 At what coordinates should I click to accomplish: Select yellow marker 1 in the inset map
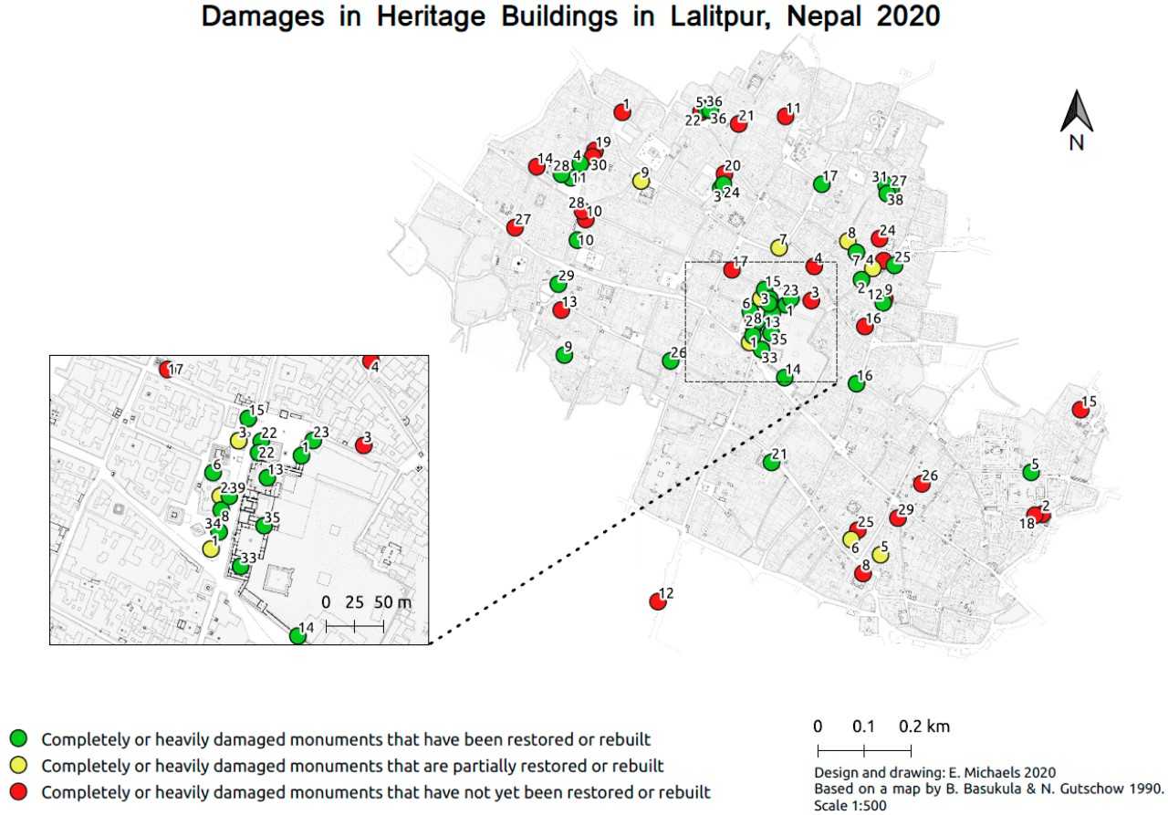(211, 549)
